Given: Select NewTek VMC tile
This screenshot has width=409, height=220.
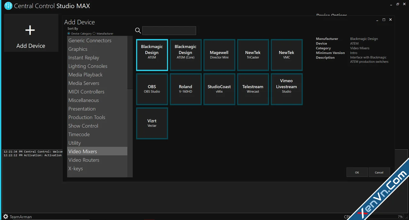Looking at the screenshot, I should pos(287,55).
